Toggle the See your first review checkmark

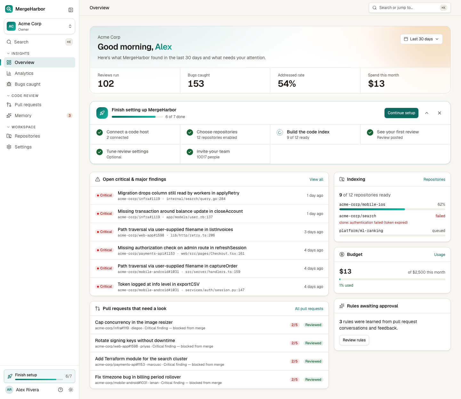(370, 132)
